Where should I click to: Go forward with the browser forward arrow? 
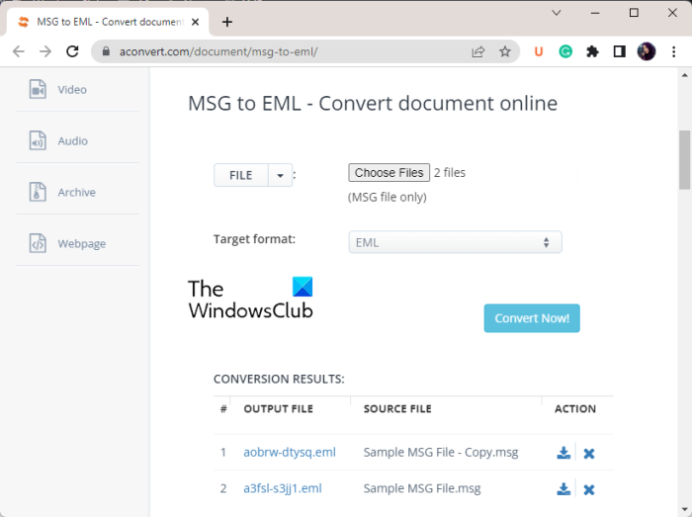coord(45,51)
